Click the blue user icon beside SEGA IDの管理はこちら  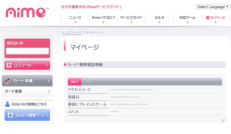tap(7, 104)
